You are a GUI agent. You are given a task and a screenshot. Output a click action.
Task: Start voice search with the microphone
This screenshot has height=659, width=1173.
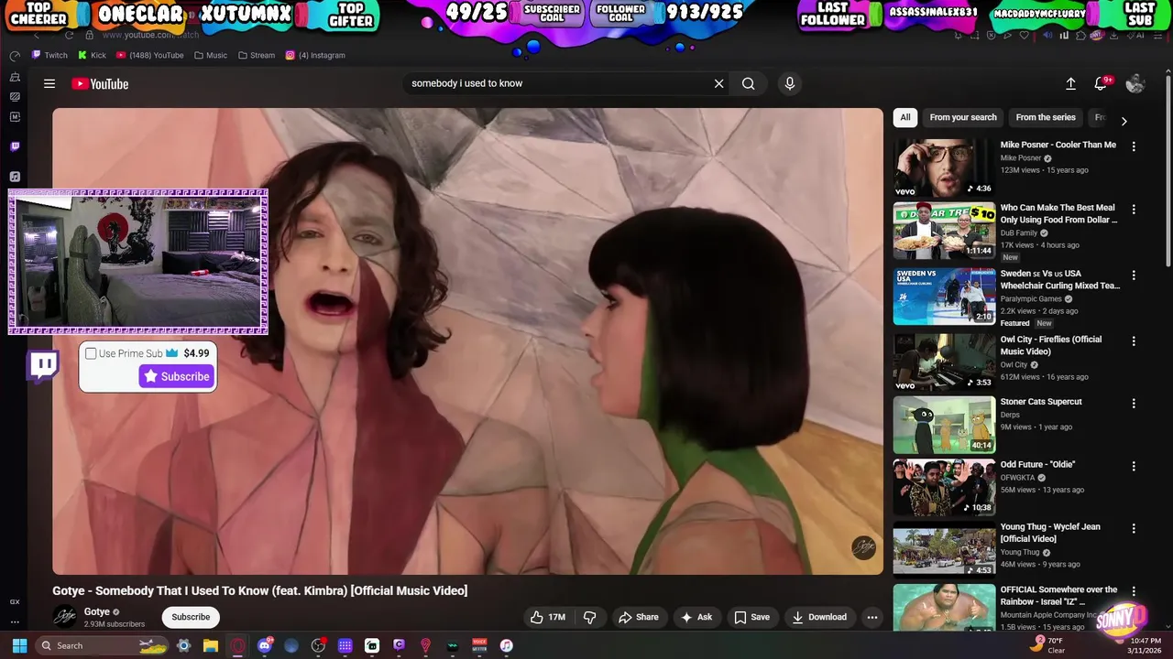[x=790, y=83]
